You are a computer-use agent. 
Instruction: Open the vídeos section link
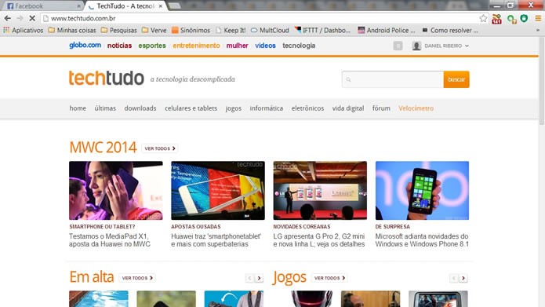point(265,46)
